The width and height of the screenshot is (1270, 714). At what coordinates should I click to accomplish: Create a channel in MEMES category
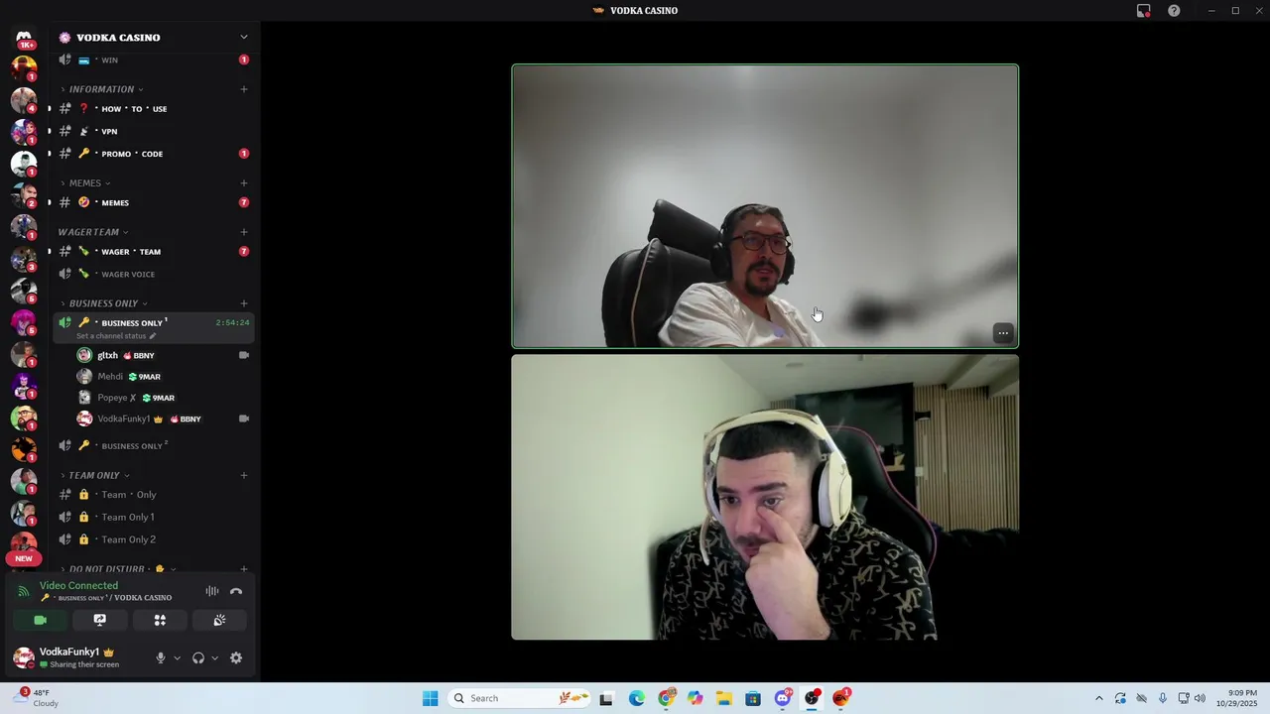pos(244,182)
